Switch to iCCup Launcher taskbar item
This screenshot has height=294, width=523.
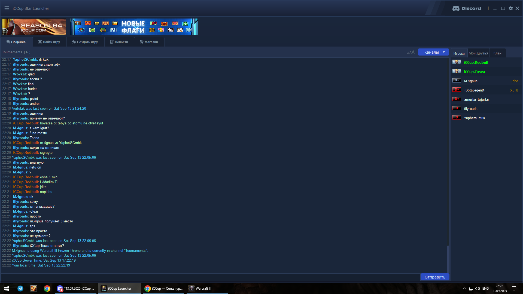click(x=119, y=289)
